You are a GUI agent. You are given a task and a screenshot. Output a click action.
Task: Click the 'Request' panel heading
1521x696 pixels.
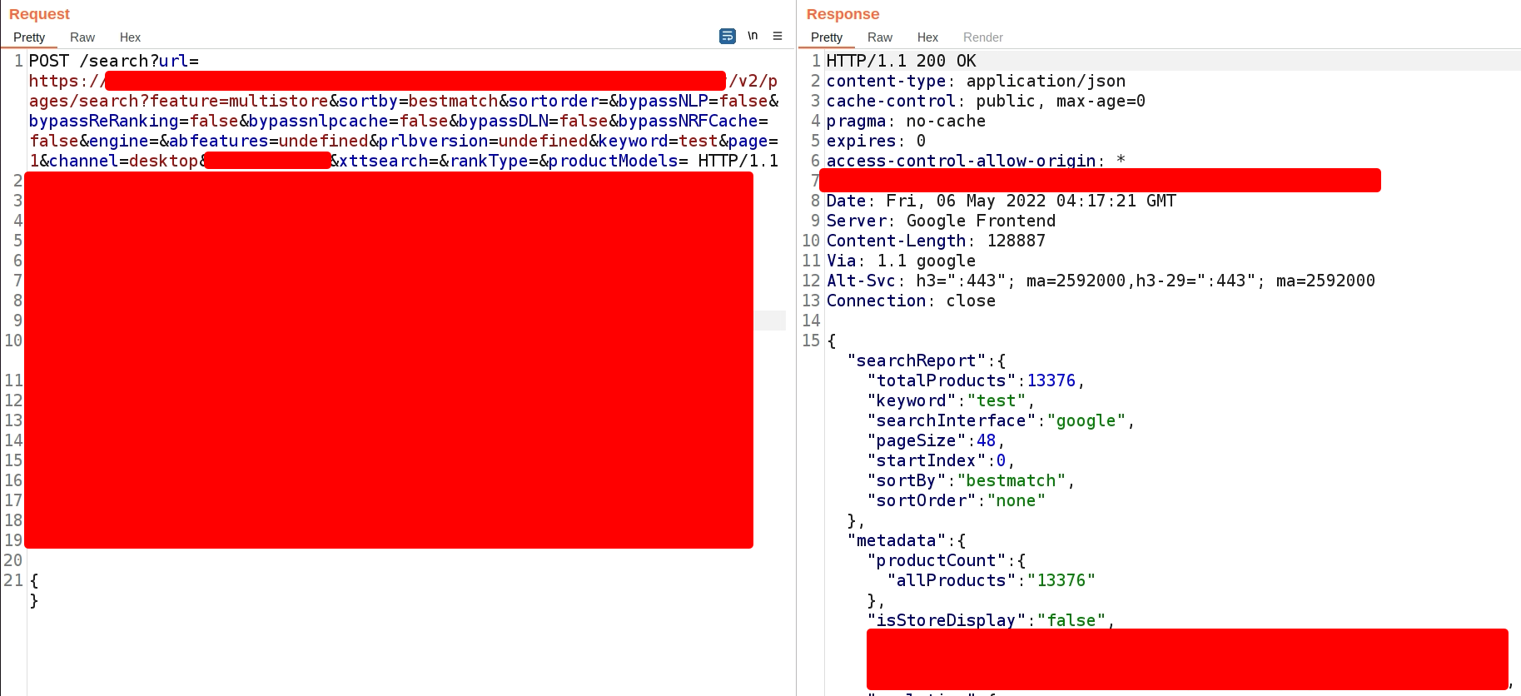(39, 14)
